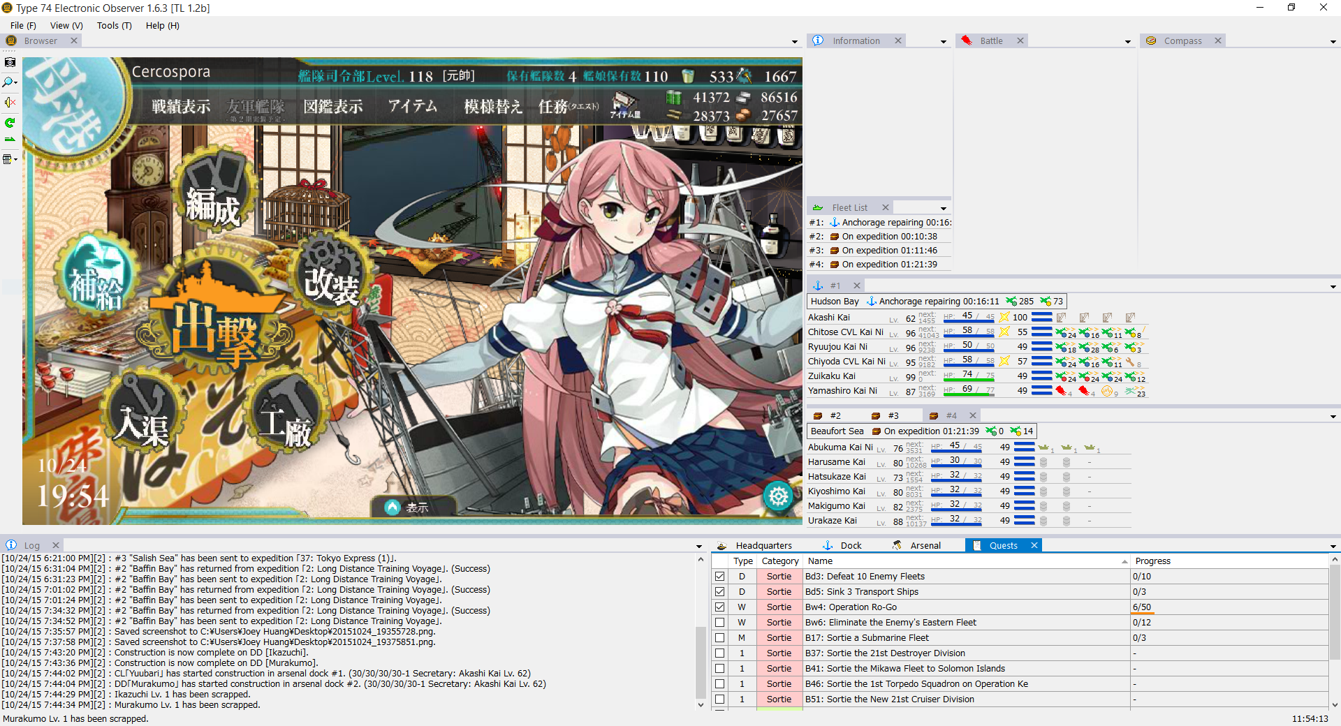Click the game settings cog icon

pos(778,496)
